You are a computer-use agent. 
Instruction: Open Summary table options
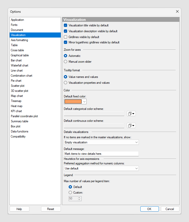coord(35,121)
